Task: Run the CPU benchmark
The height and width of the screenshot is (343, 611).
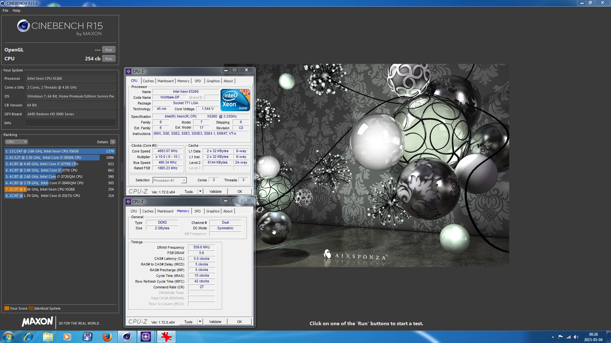Action: 109,59
